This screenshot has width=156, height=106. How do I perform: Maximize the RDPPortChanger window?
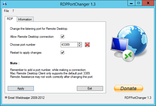pos(139,3)
